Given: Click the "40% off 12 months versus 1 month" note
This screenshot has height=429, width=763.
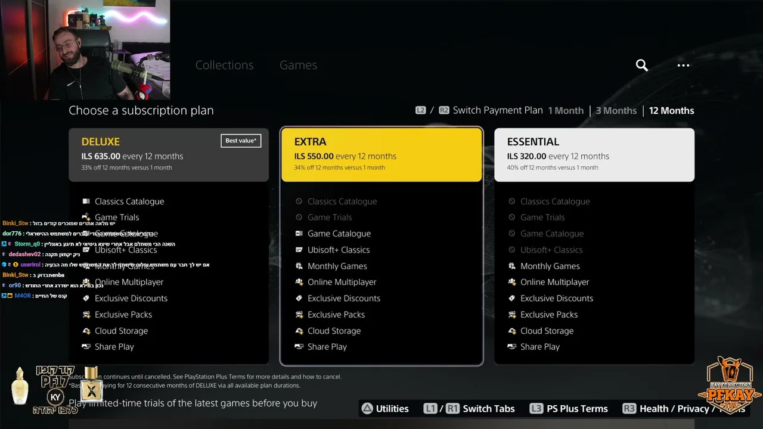Looking at the screenshot, I should (553, 167).
